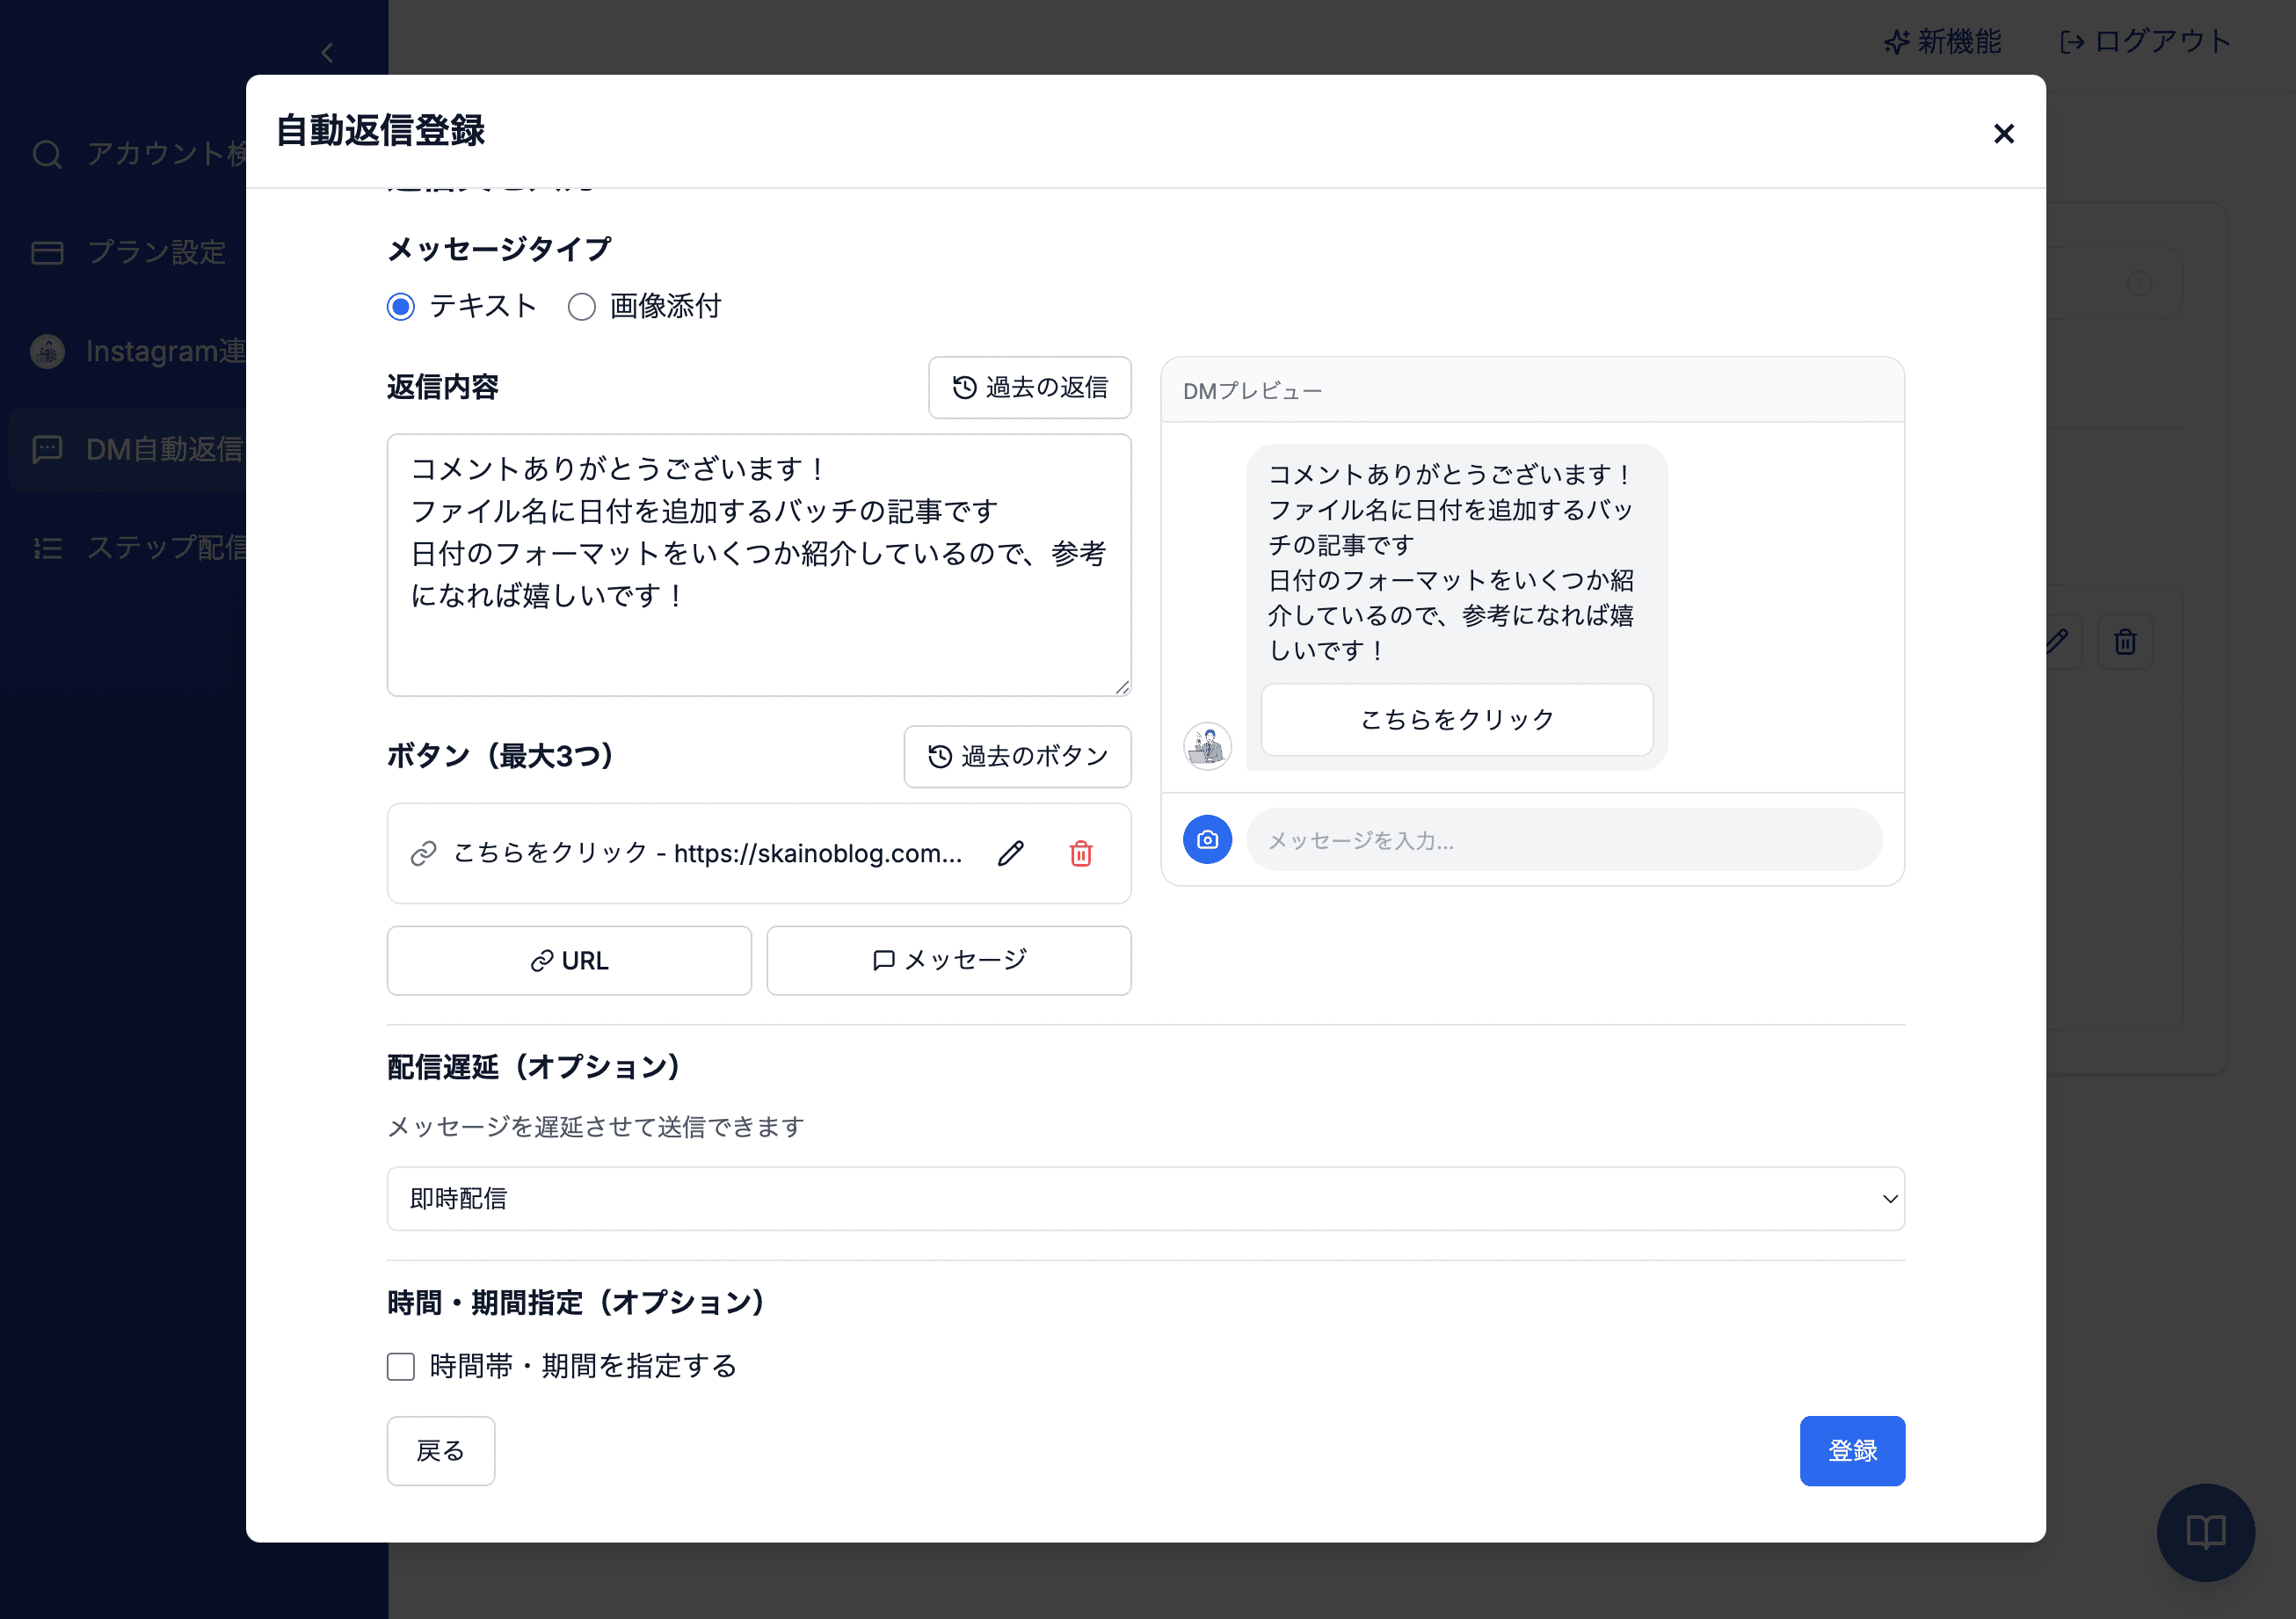Click the background pencil icon behind dialog
This screenshot has width=2296, height=1619.
point(2062,641)
